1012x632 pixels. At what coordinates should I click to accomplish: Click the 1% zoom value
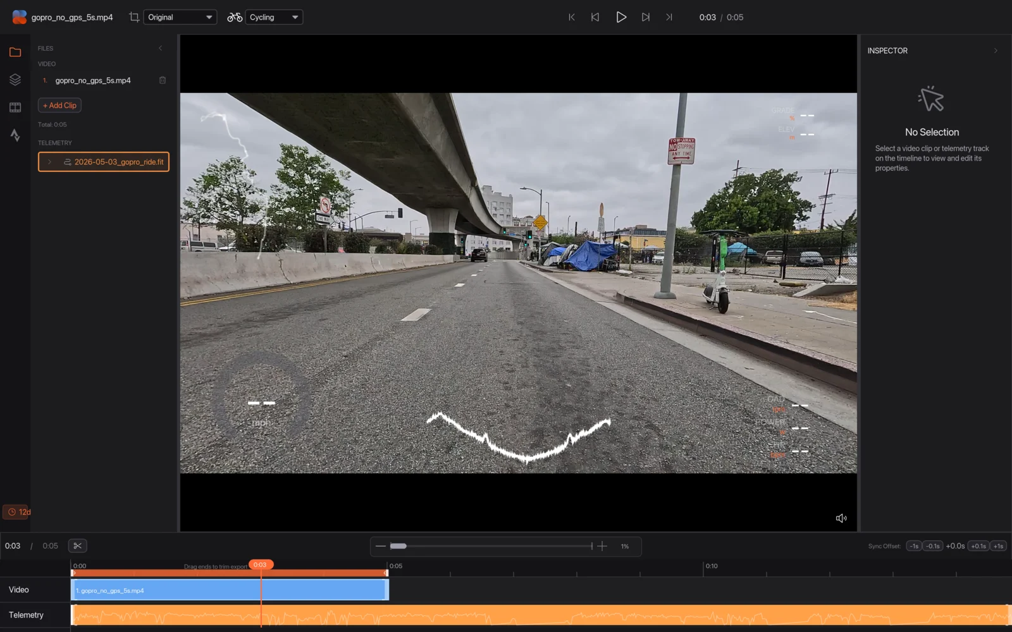click(625, 546)
